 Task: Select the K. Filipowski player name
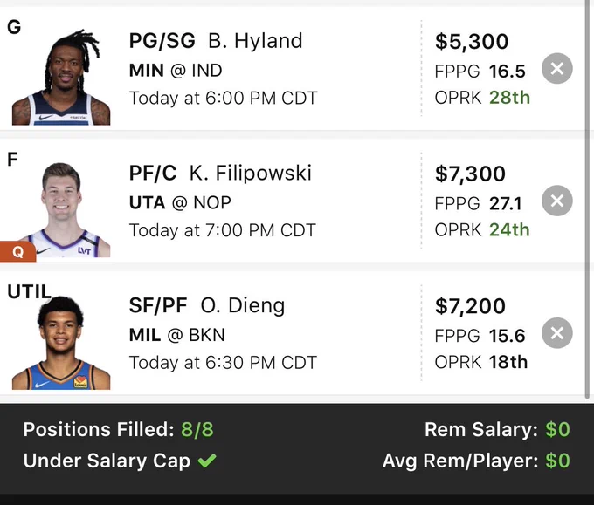click(251, 173)
